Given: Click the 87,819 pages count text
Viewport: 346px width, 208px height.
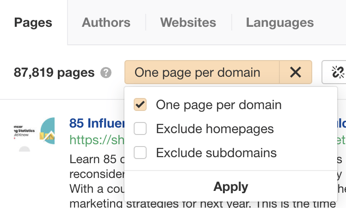Looking at the screenshot, I should click(54, 73).
